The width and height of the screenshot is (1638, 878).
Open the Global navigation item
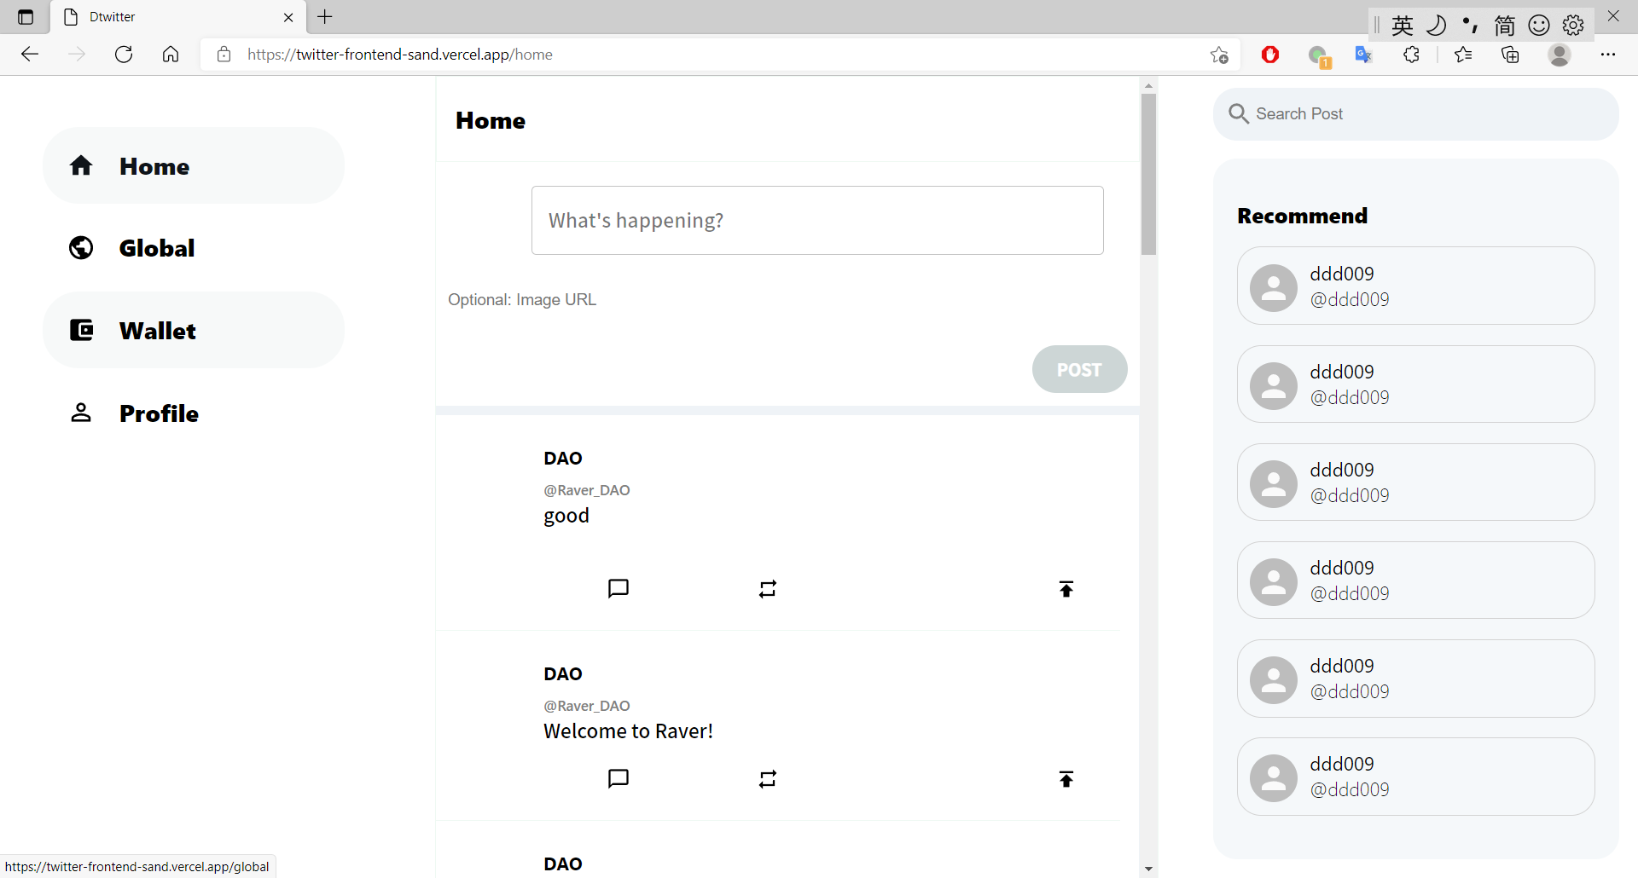[x=194, y=248]
